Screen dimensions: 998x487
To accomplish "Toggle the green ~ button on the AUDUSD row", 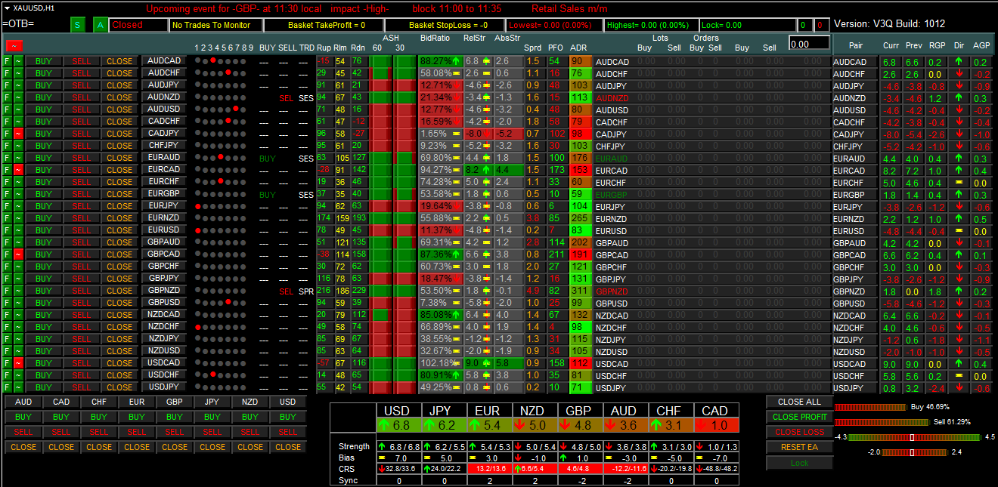I will pyautogui.click(x=18, y=109).
